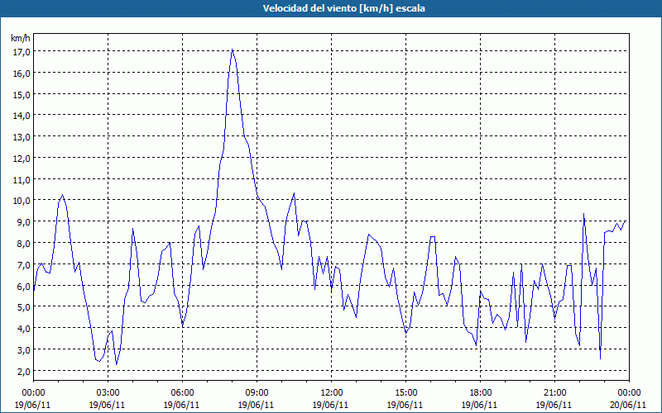Click the 19/06/11 date under 21:00

coord(554,405)
